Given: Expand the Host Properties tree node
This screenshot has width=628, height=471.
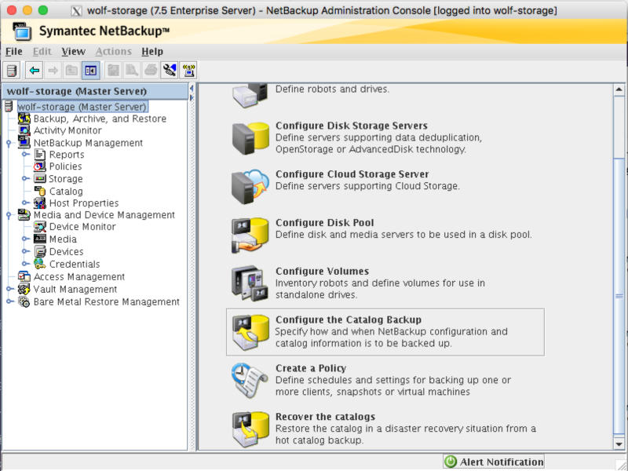Looking at the screenshot, I should pos(25,203).
